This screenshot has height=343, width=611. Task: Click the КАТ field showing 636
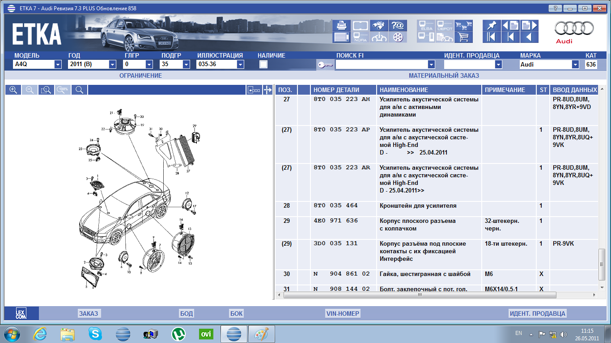coord(591,64)
